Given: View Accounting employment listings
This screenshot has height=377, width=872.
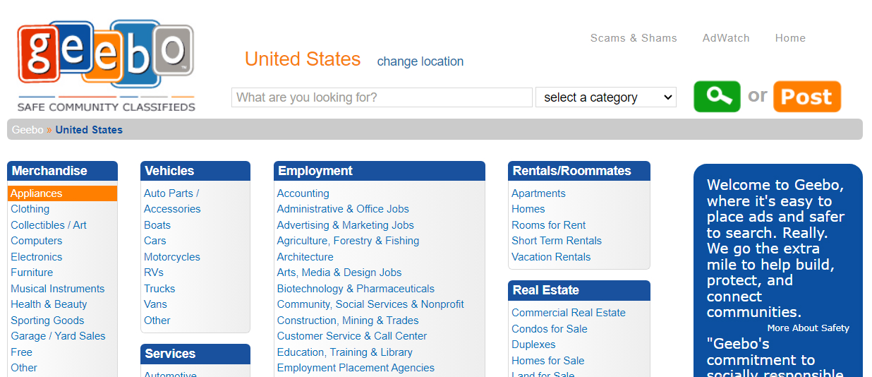Looking at the screenshot, I should (303, 193).
